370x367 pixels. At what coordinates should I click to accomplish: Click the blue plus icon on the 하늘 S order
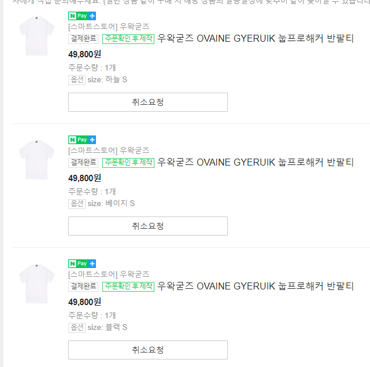[92, 16]
